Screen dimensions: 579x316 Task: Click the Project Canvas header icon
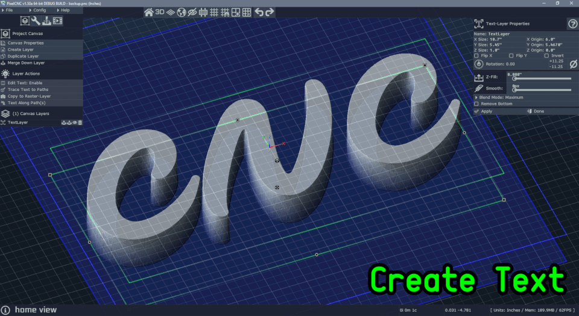[x=5, y=34]
